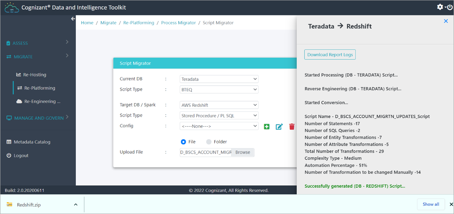Click the Manage and Govern monitor icon
The height and width of the screenshot is (214, 454).
point(9,118)
